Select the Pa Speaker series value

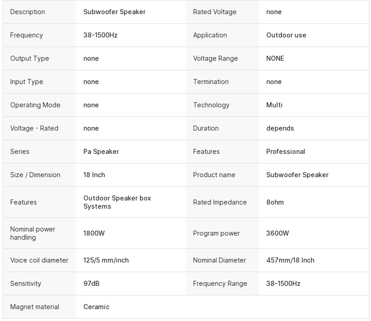point(101,152)
